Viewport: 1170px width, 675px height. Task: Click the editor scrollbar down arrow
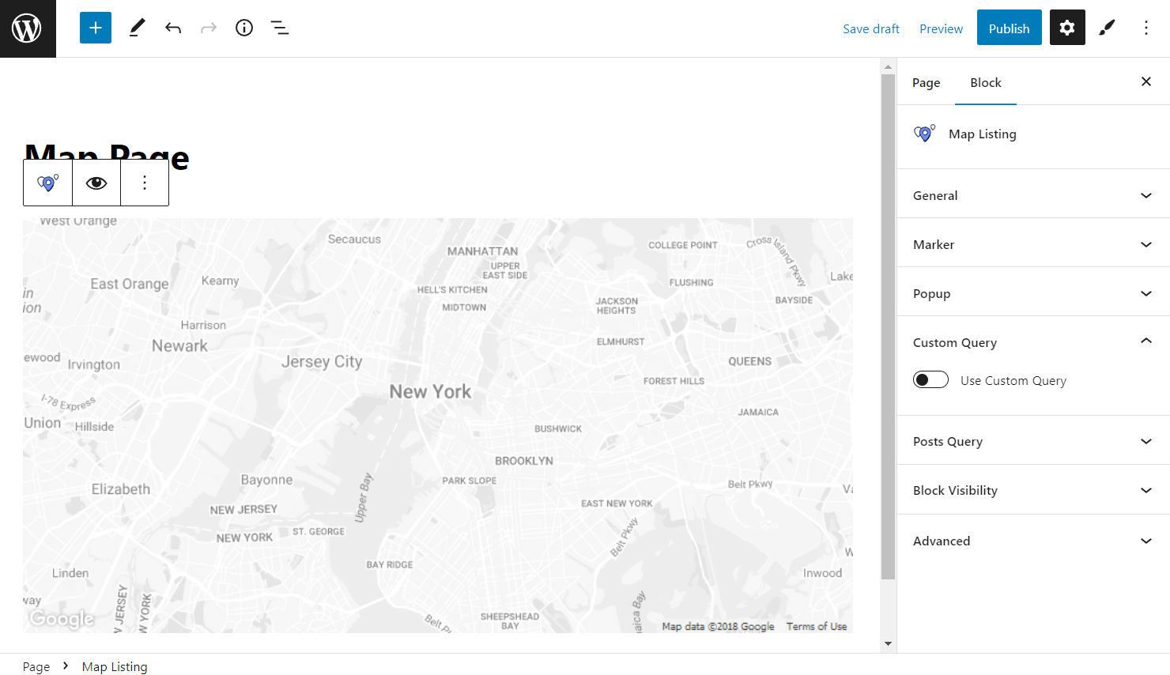click(888, 643)
